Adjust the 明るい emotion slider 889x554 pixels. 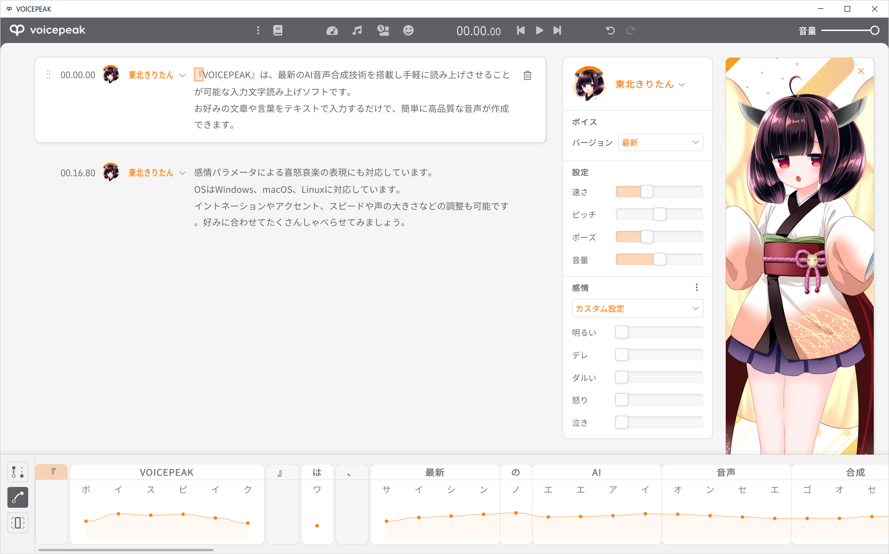tap(659, 332)
